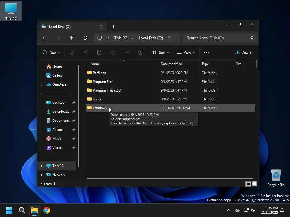Switch to details list view icon
The image size is (290, 217).
pyautogui.click(x=248, y=184)
